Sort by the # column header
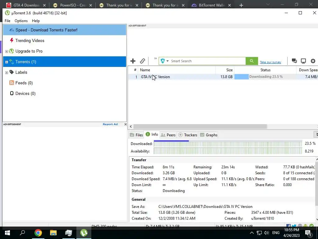318x239 pixels. click(133, 70)
